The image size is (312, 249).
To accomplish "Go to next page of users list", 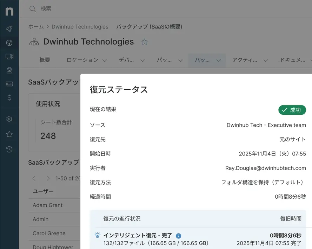I will coord(48,178).
